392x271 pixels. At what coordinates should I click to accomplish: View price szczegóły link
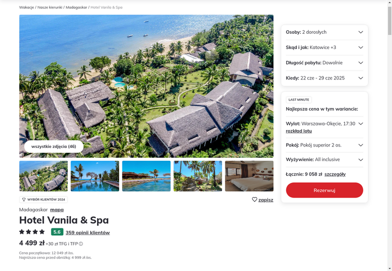click(335, 174)
